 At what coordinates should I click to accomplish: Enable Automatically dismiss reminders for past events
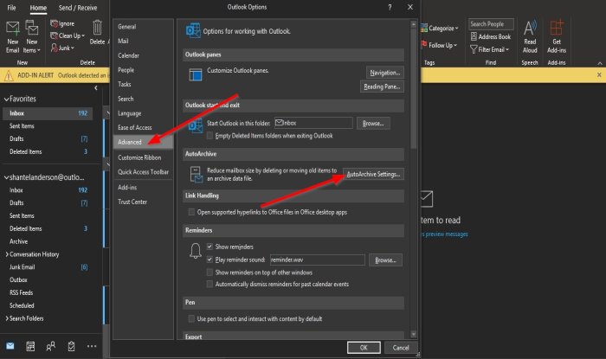[x=210, y=284]
